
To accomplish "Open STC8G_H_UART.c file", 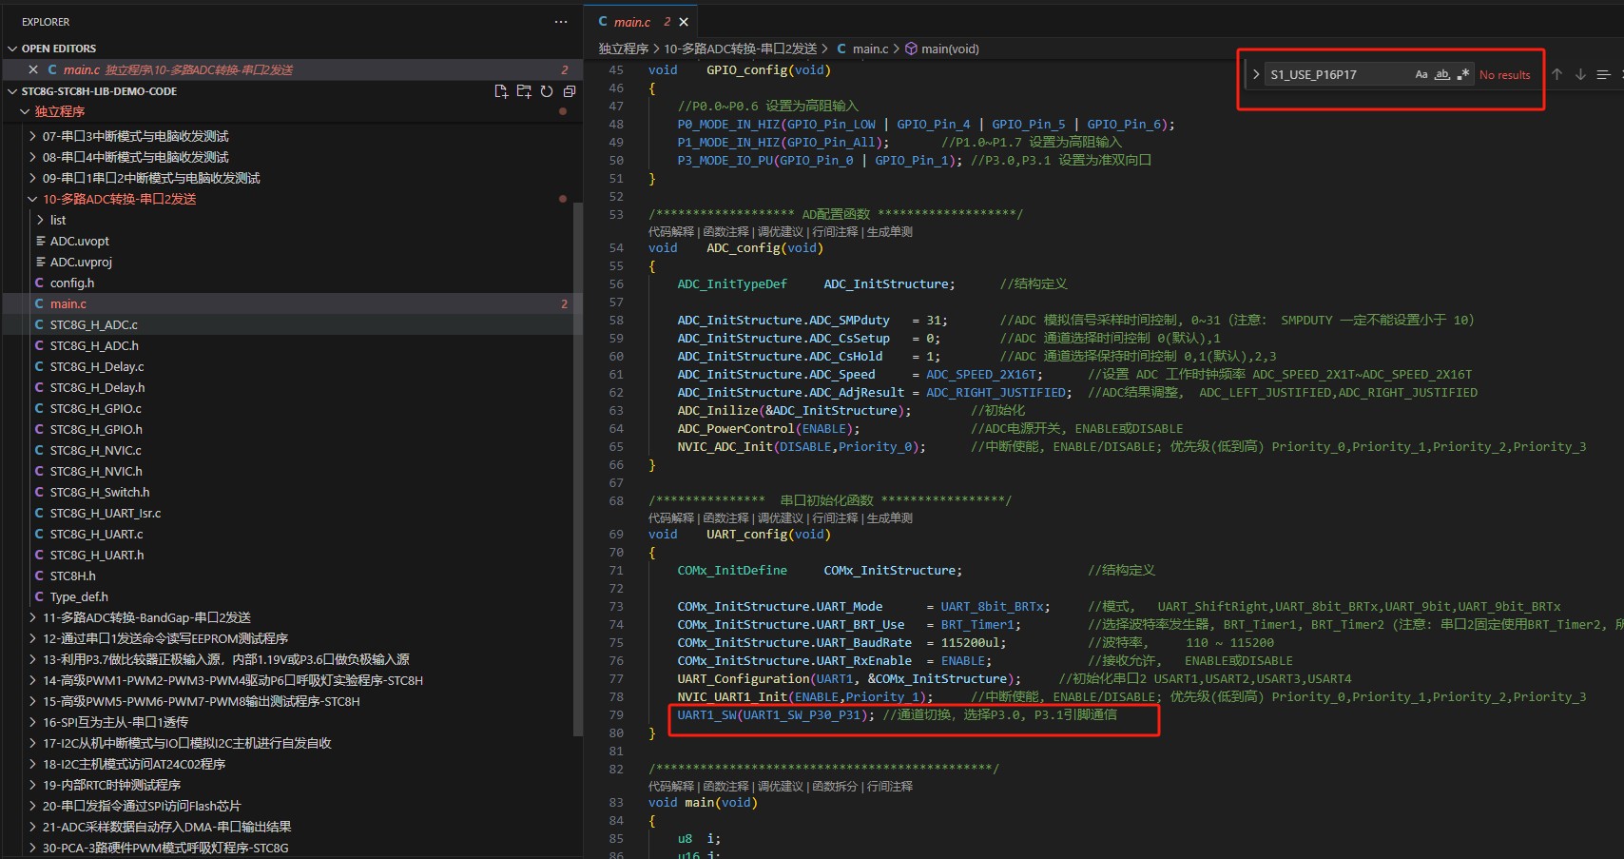I will click(96, 534).
